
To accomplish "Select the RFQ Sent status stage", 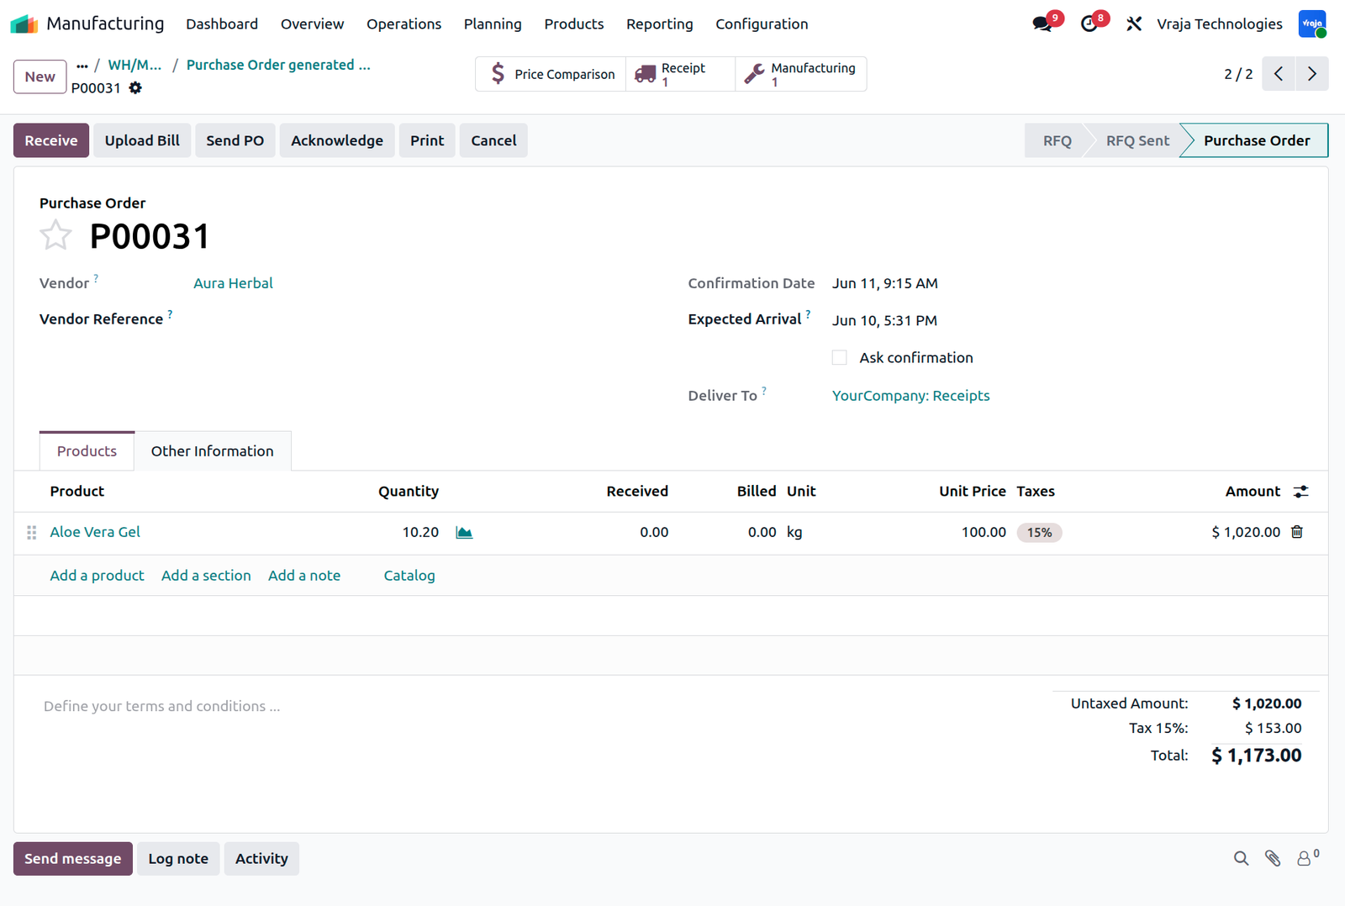I will click(1137, 140).
